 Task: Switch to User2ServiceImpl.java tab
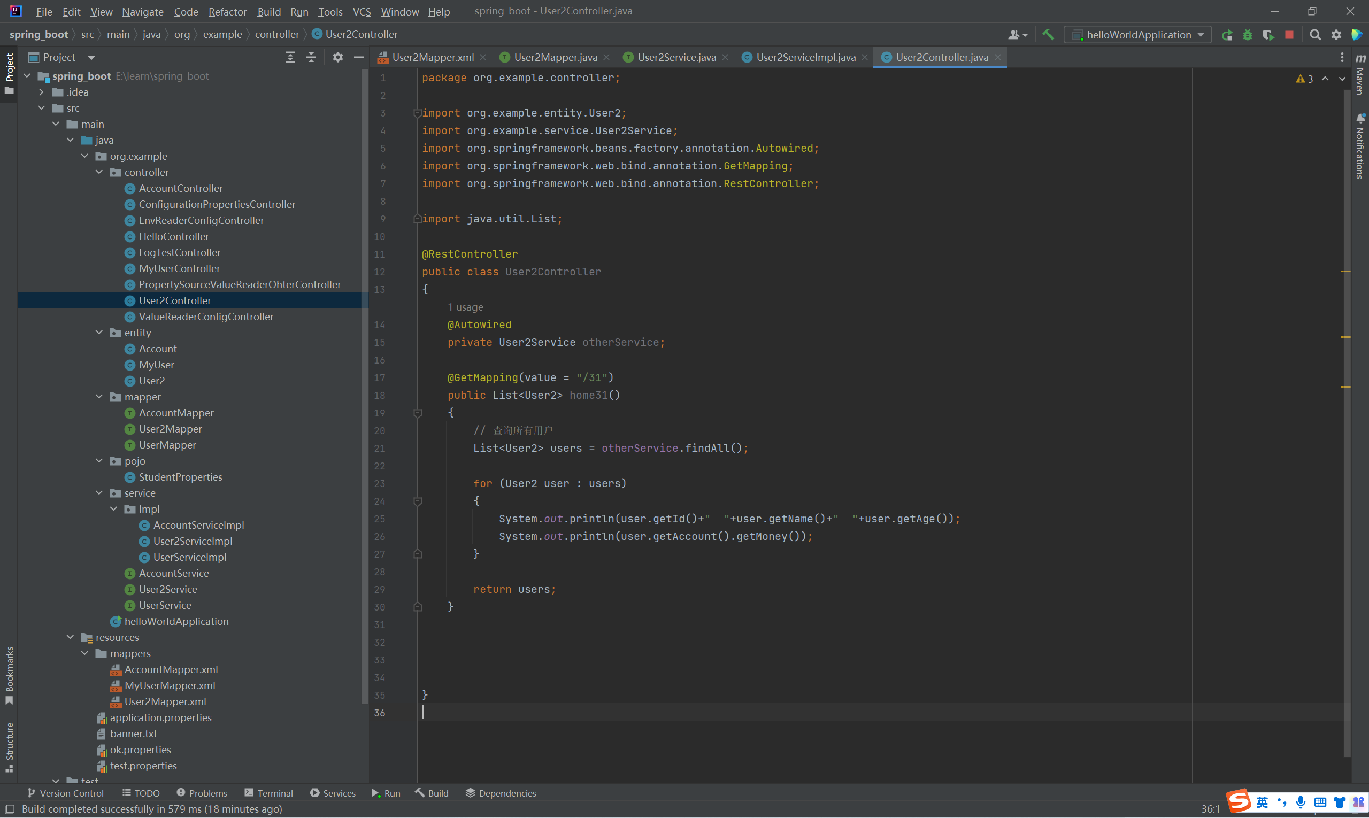tap(805, 57)
